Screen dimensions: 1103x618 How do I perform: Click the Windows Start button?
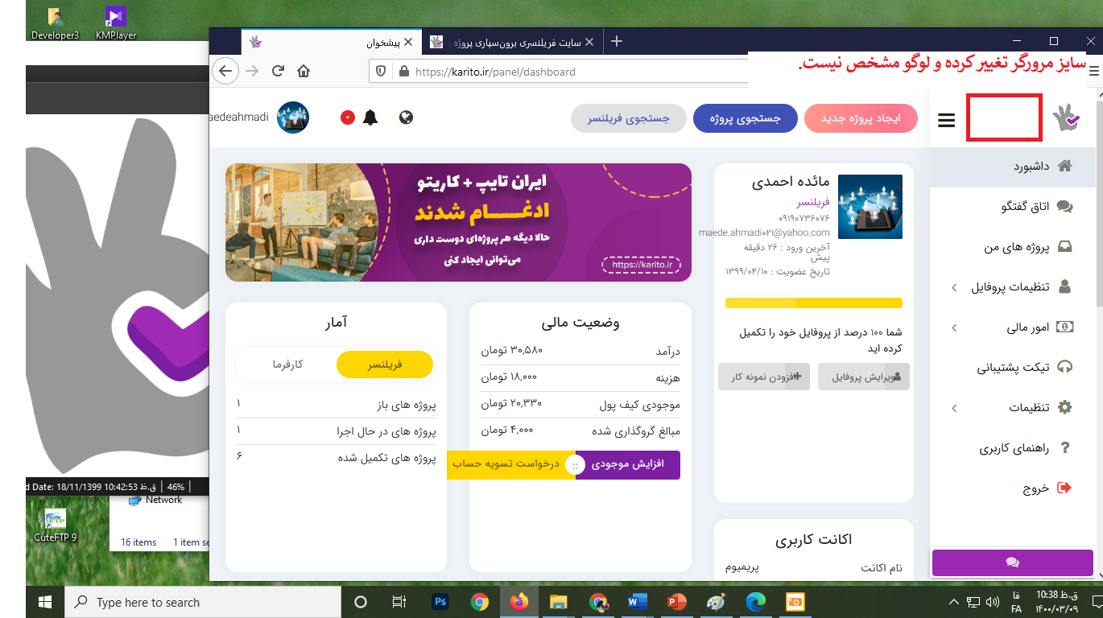44,602
